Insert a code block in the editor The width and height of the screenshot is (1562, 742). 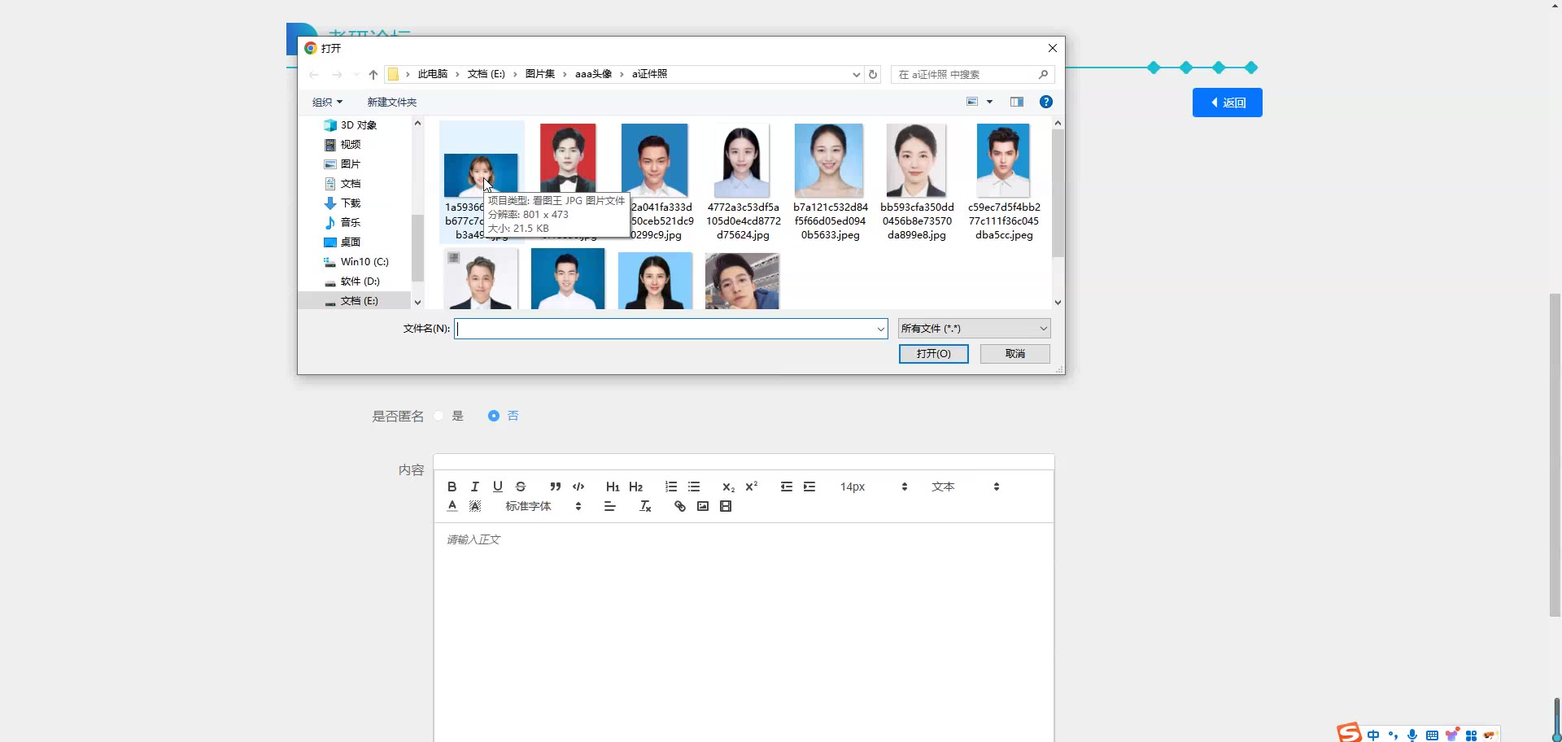[x=578, y=487]
